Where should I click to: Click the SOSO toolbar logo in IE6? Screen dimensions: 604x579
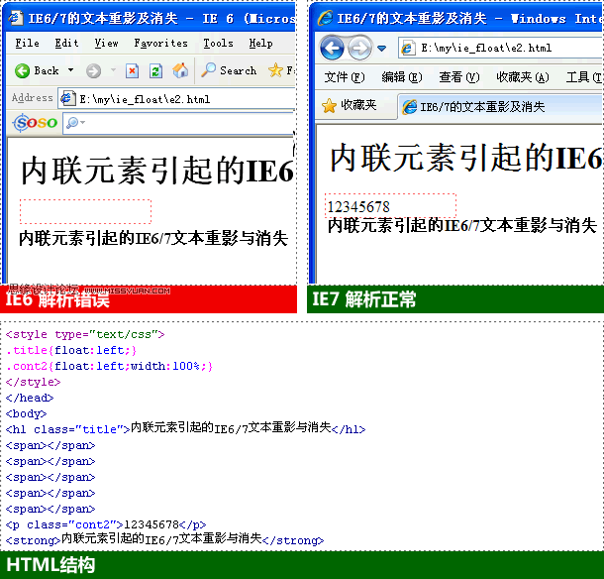35,123
